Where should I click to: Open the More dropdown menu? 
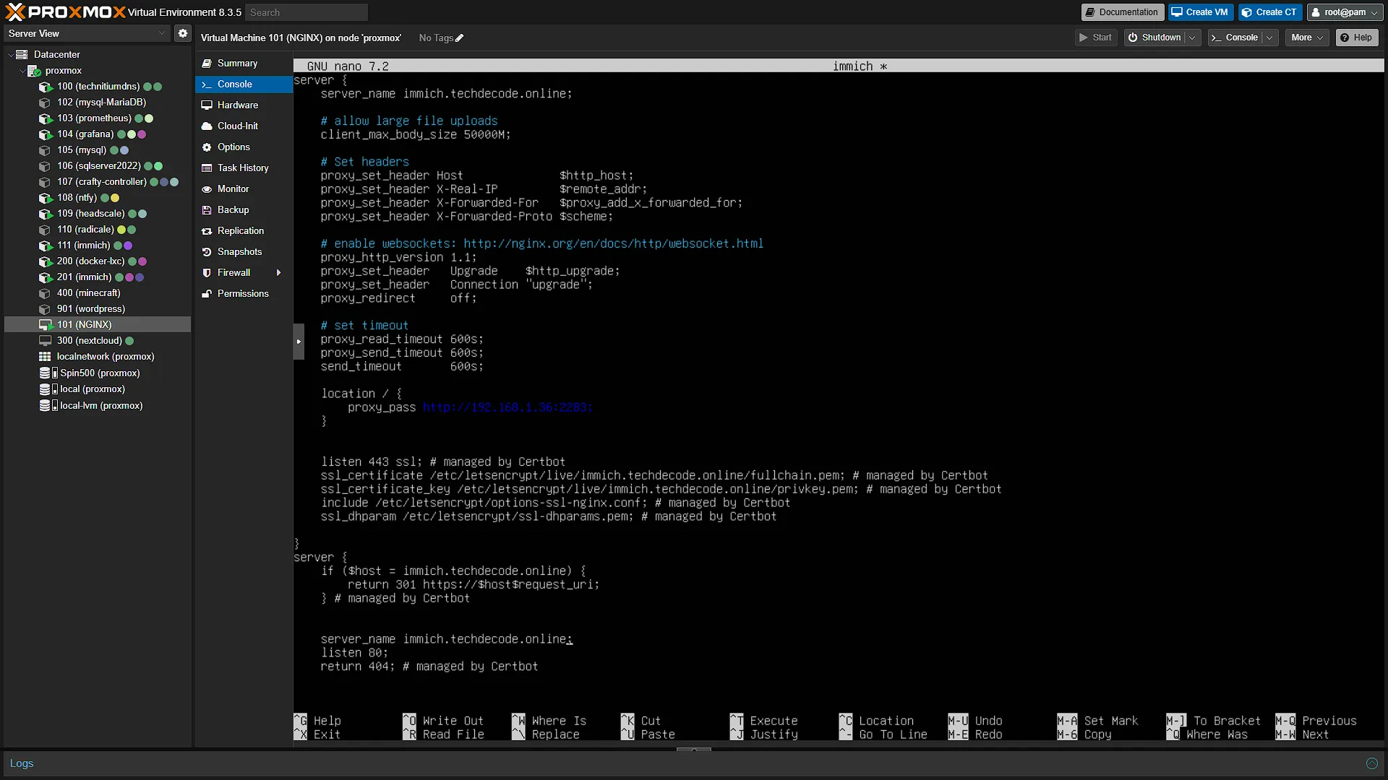click(x=1307, y=38)
